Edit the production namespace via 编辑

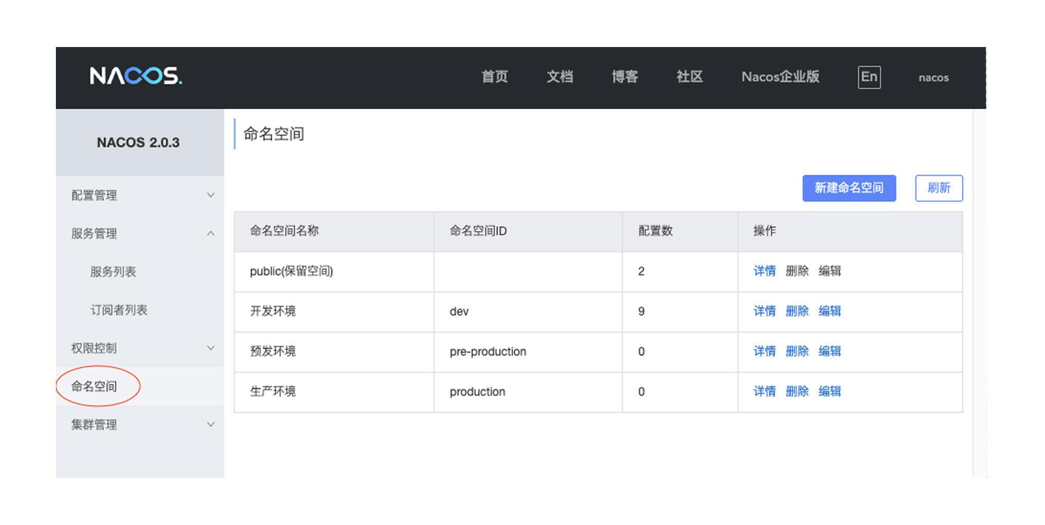coord(830,392)
